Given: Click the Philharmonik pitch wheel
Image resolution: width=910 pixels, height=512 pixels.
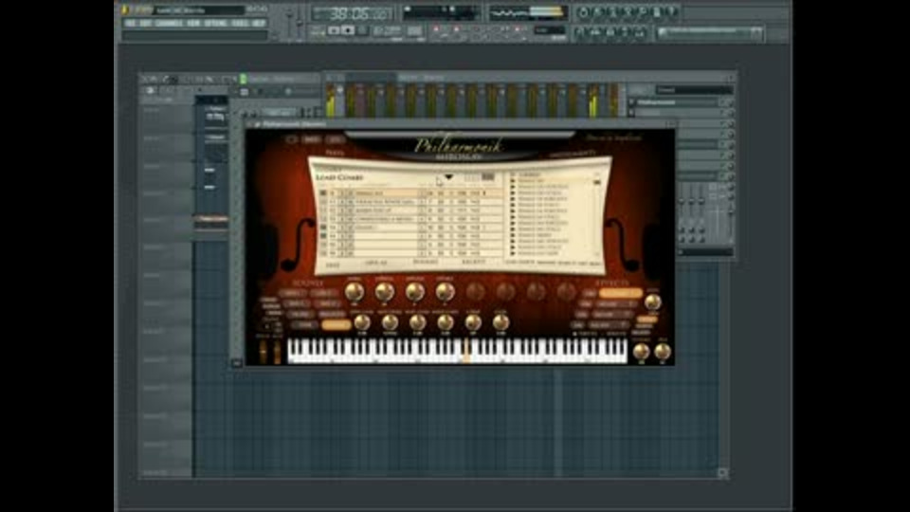Looking at the screenshot, I should [x=263, y=352].
